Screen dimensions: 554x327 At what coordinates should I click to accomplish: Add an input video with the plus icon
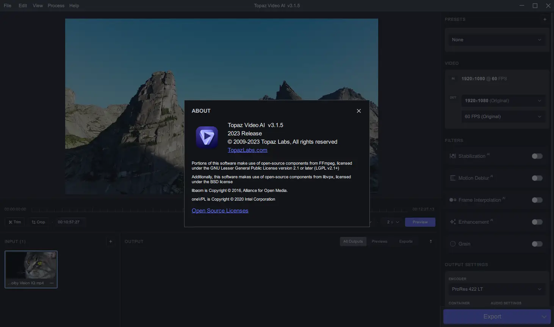point(111,241)
